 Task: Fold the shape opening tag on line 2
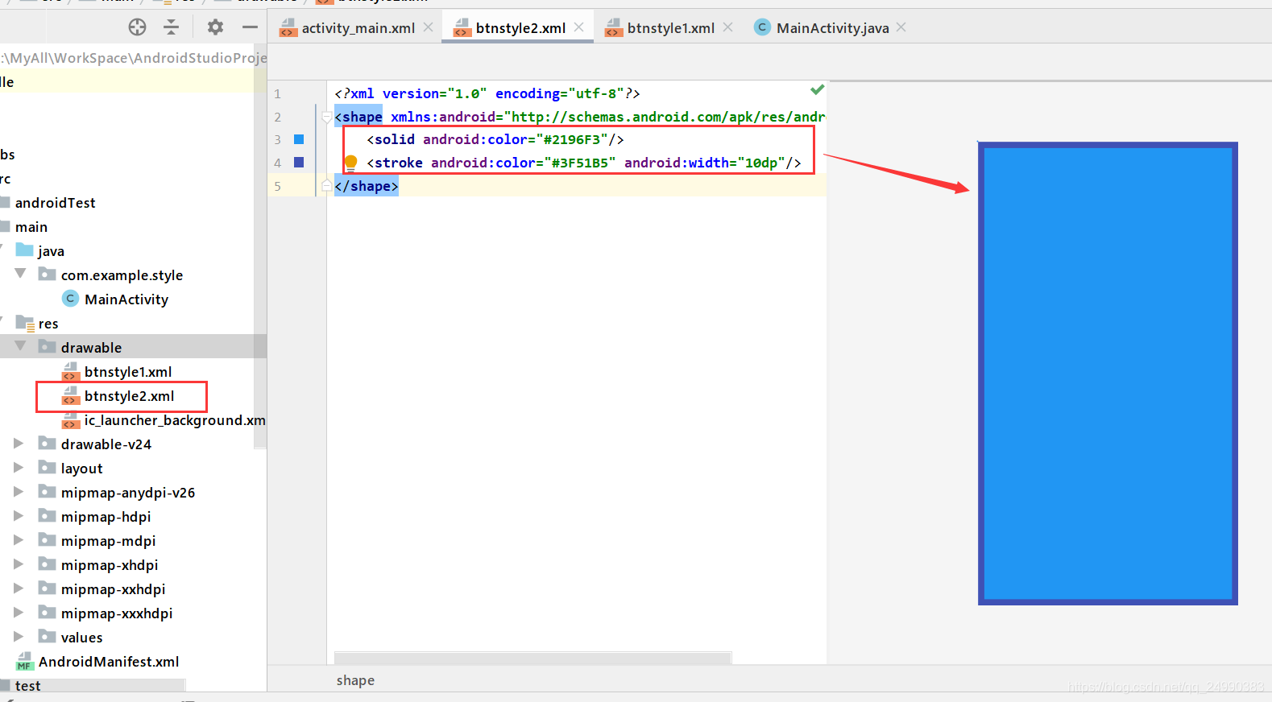click(x=326, y=117)
